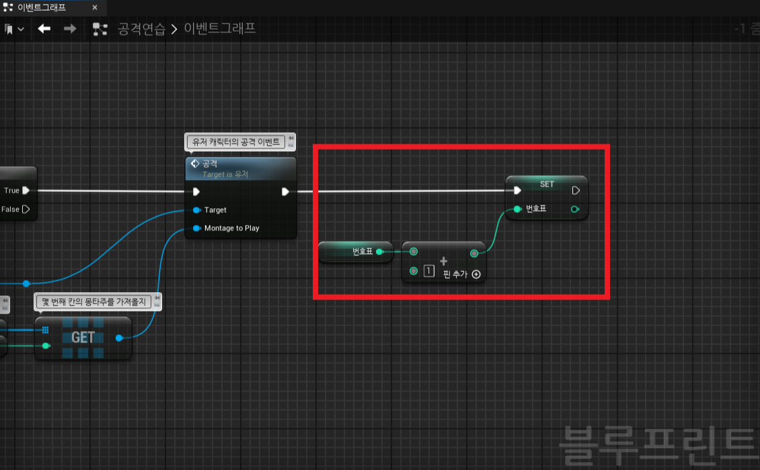
Task: Select the SET node header
Action: tap(547, 184)
